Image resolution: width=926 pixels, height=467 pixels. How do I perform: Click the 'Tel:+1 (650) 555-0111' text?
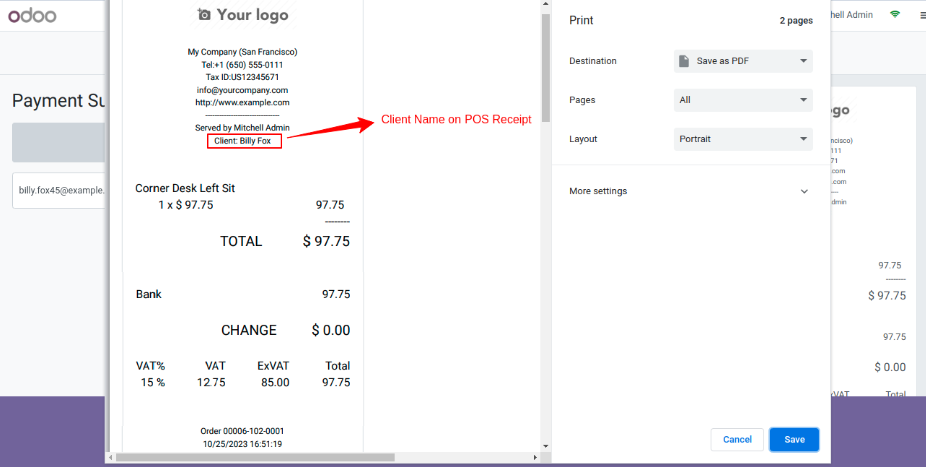242,65
